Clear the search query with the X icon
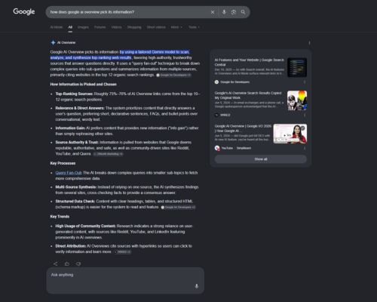Viewport: 377px width, 302px height. tap(213, 12)
